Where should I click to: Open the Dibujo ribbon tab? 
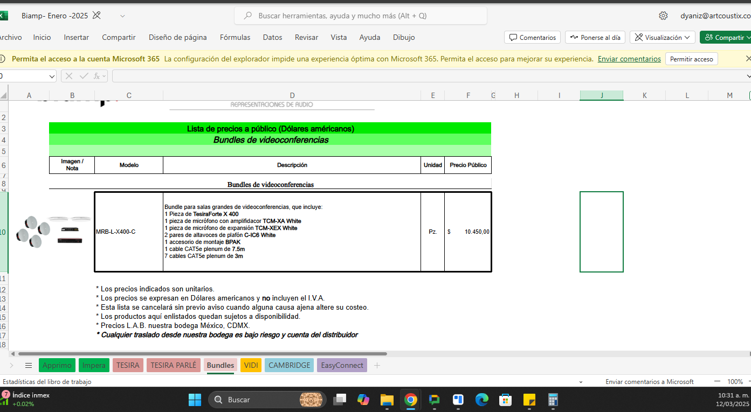click(x=404, y=37)
